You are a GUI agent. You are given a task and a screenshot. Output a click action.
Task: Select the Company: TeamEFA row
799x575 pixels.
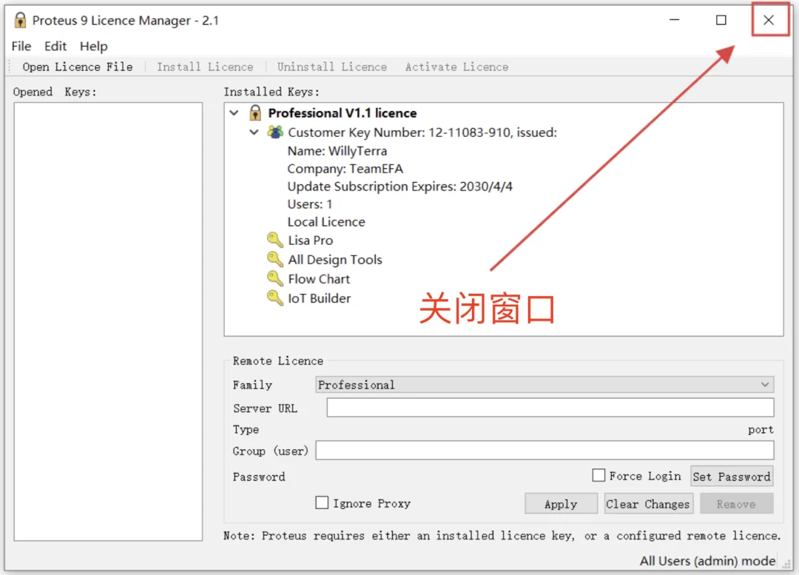pos(345,169)
